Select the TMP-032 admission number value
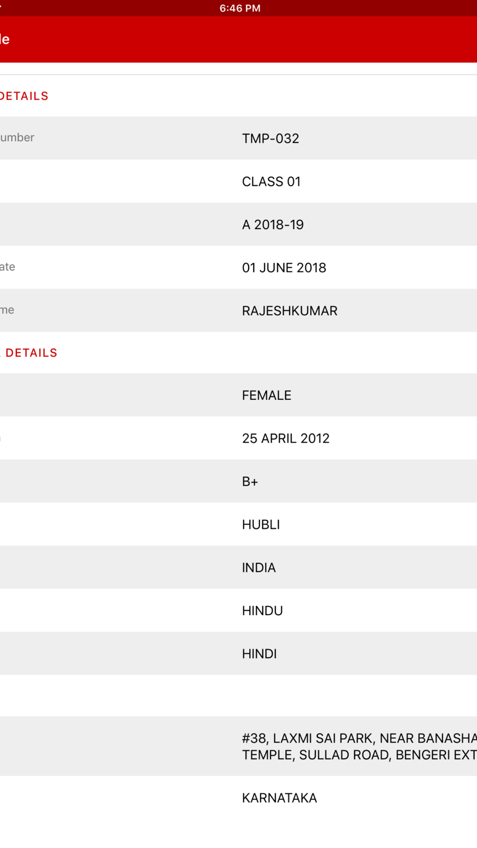The height and width of the screenshot is (848, 477). [270, 138]
